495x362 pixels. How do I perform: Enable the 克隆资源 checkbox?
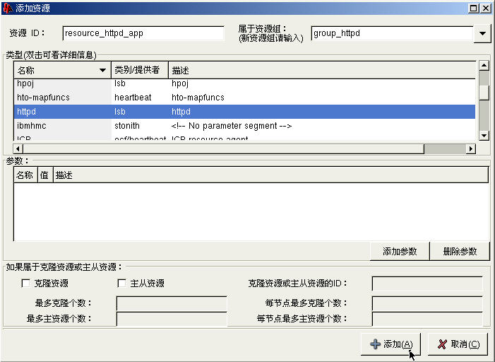[26, 284]
